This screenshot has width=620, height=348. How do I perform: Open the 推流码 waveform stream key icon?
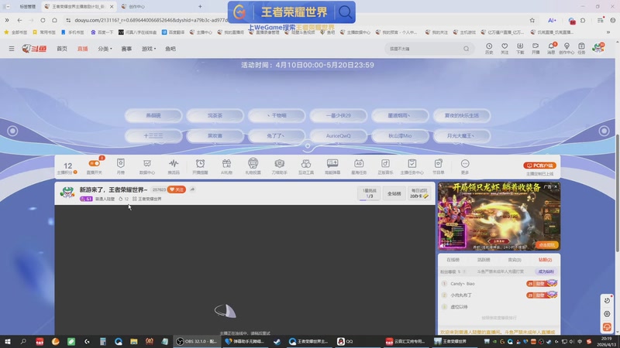174,166
